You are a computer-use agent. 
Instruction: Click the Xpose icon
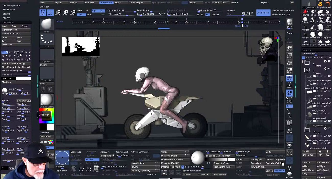pyautogui.click(x=289, y=153)
